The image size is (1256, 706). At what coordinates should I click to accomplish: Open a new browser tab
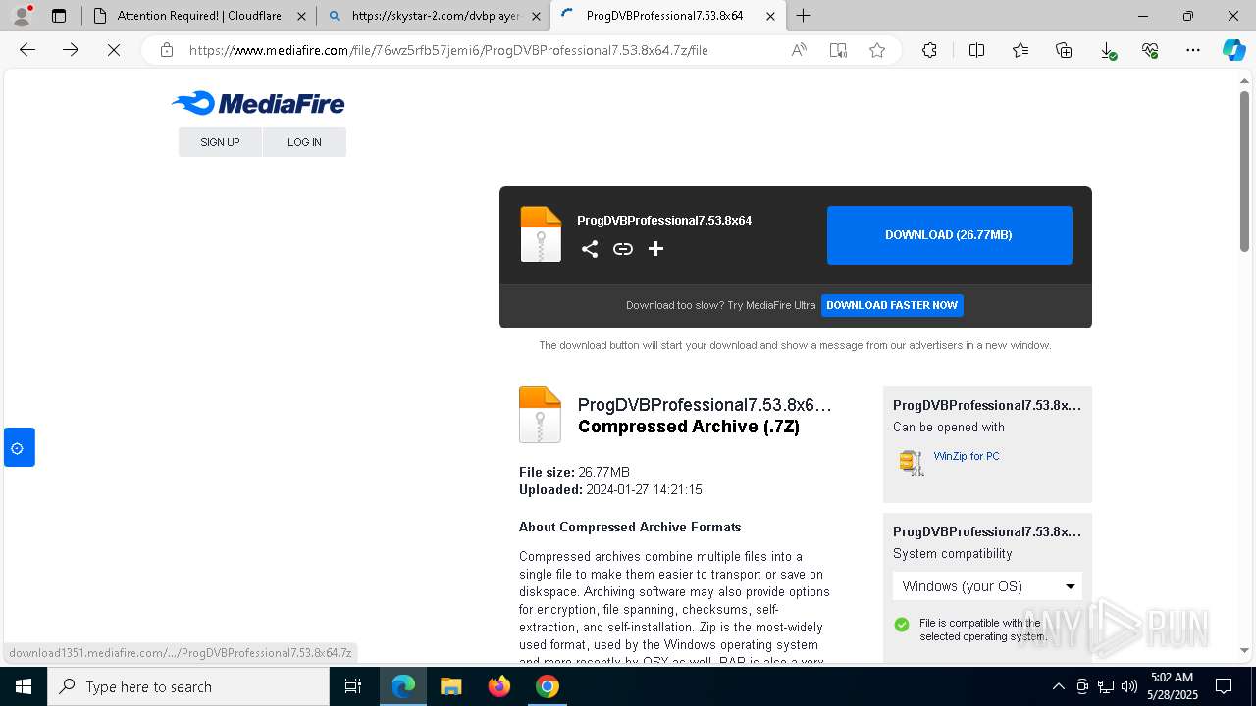tap(804, 16)
